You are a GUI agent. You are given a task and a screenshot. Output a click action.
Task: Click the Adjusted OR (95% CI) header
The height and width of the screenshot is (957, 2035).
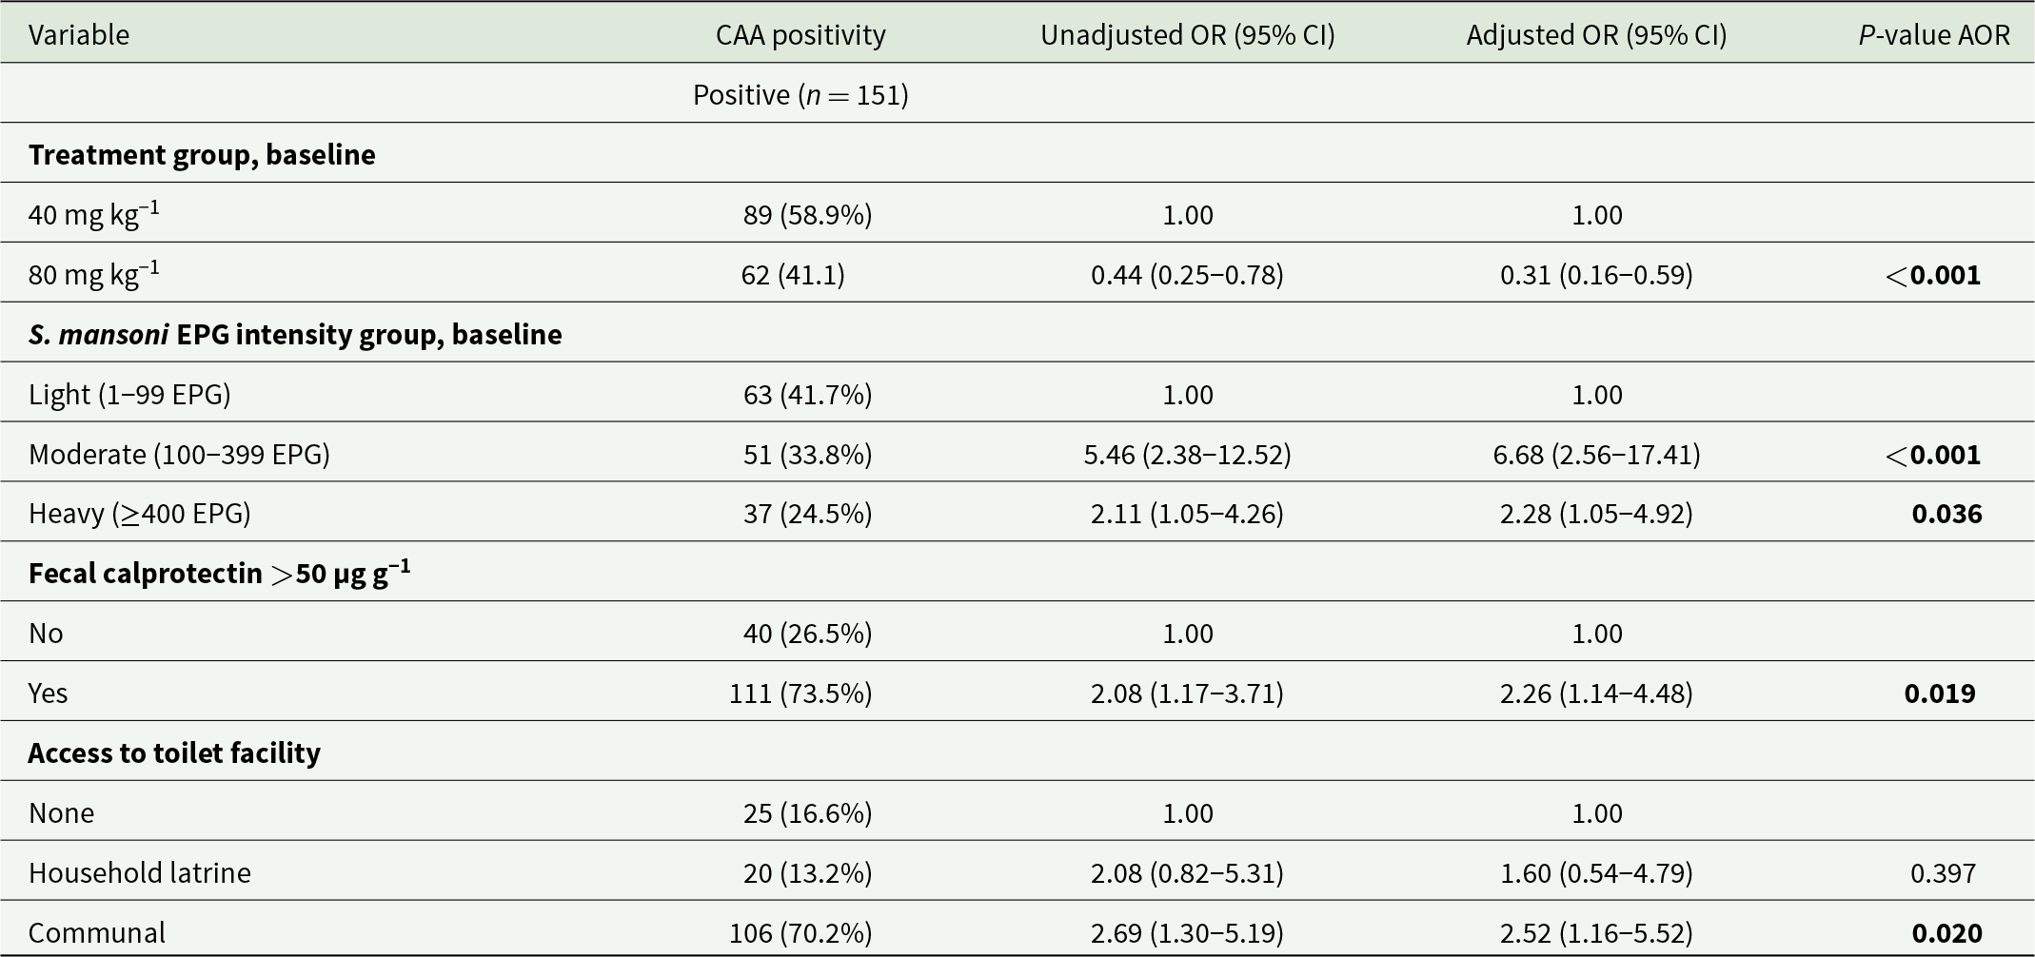(x=1596, y=35)
